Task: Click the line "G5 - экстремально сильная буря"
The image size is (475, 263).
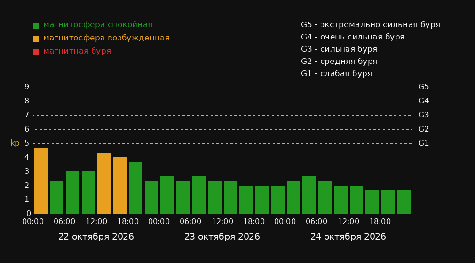Action: point(371,25)
